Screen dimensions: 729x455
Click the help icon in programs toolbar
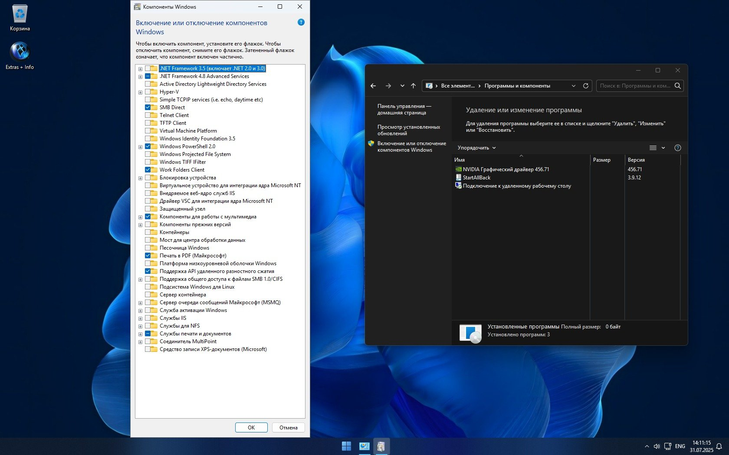(x=677, y=148)
